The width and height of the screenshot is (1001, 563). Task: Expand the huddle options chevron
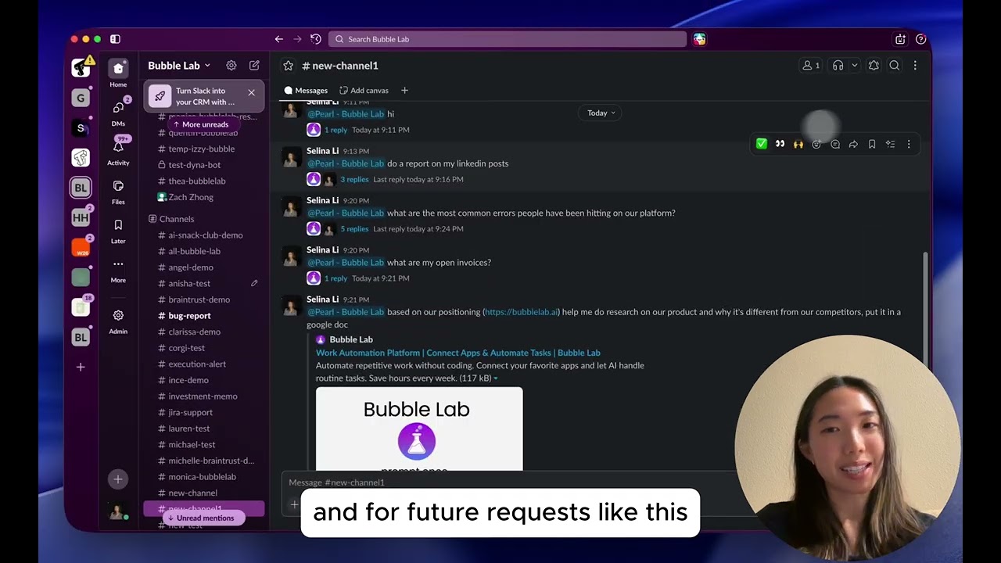pos(854,66)
